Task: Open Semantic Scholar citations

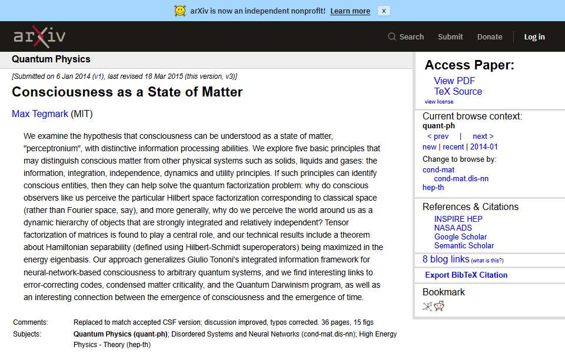Action: click(x=464, y=246)
